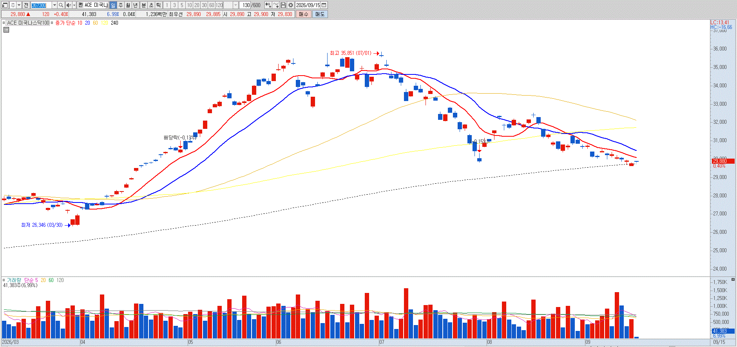
Task: Open the stock search magnifier
Action: click(61, 5)
